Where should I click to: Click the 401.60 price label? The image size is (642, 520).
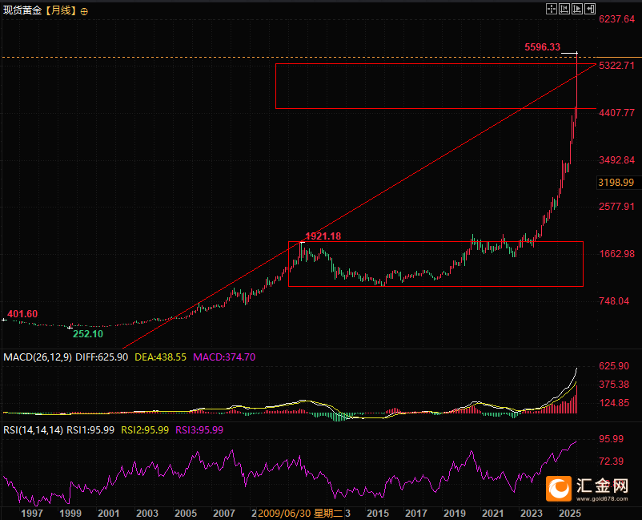(22, 314)
